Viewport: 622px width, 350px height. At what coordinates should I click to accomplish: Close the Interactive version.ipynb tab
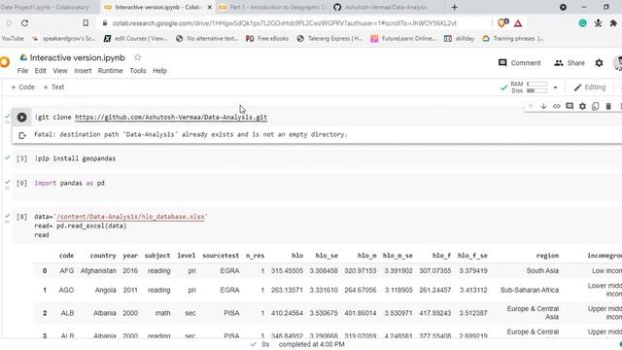(x=210, y=7)
